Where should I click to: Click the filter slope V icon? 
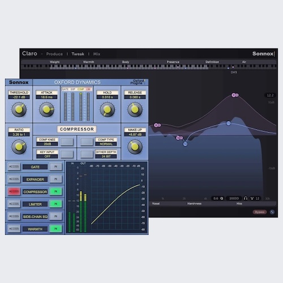point(252,198)
